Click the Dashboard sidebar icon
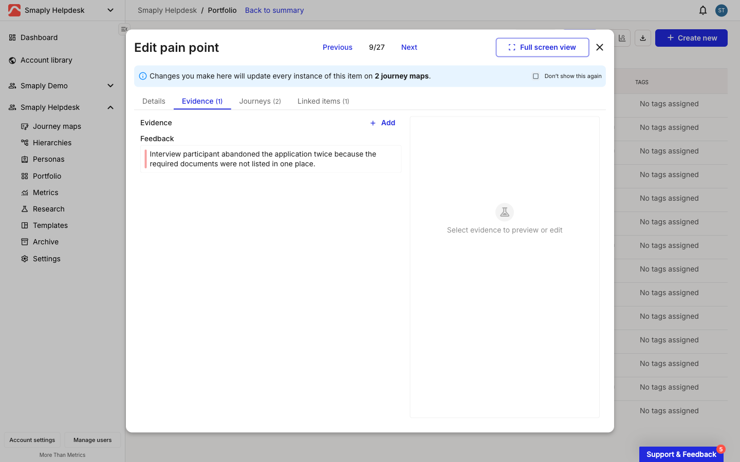This screenshot has width=740, height=462. [12, 37]
